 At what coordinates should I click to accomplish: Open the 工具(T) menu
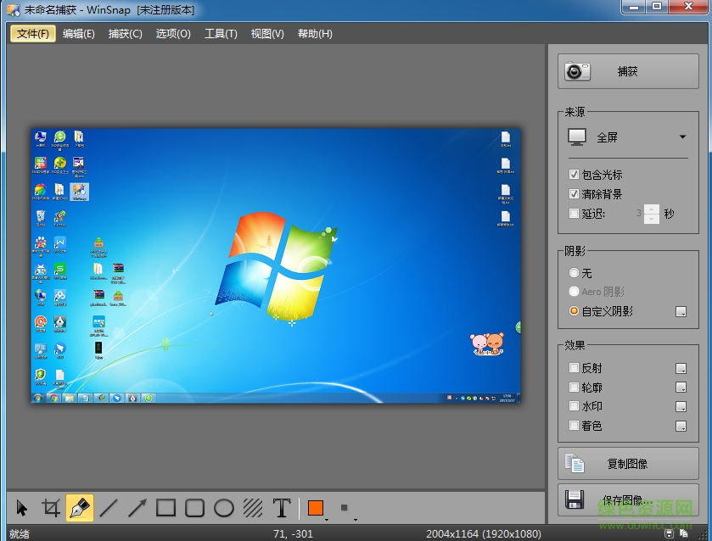221,34
